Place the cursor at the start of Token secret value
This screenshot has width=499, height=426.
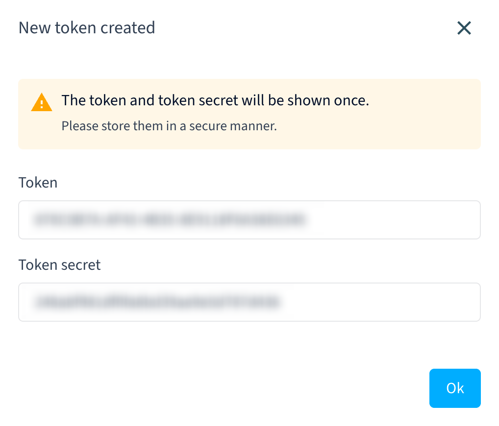36,302
